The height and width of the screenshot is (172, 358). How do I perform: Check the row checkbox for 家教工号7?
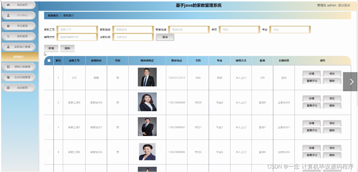(x=49, y=127)
